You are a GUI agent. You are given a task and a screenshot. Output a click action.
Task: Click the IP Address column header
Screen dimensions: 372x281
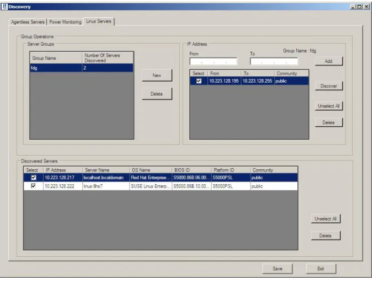click(63, 170)
